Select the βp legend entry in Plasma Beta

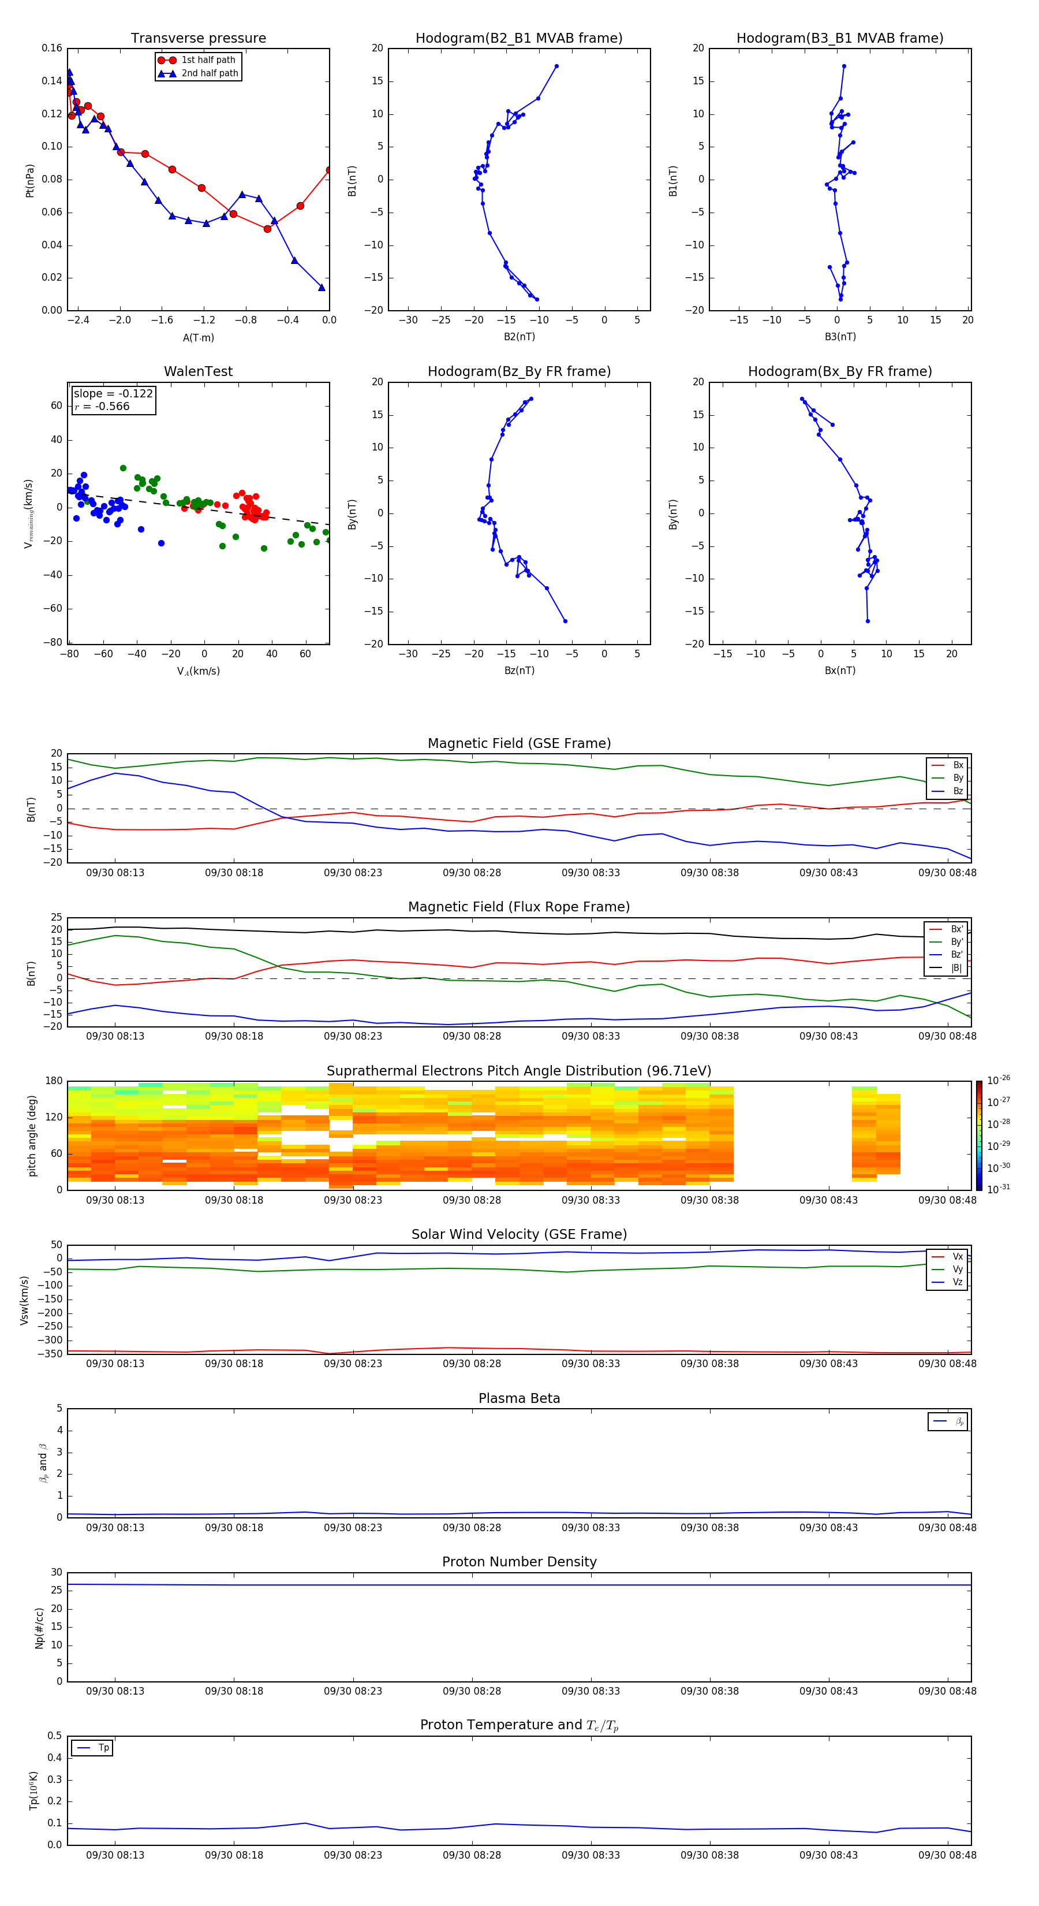click(948, 1421)
